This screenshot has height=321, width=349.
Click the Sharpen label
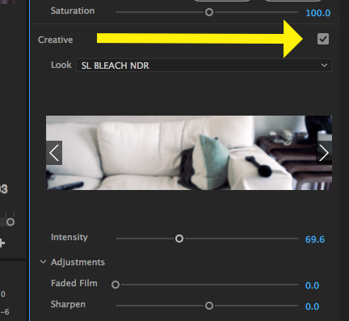(x=68, y=304)
